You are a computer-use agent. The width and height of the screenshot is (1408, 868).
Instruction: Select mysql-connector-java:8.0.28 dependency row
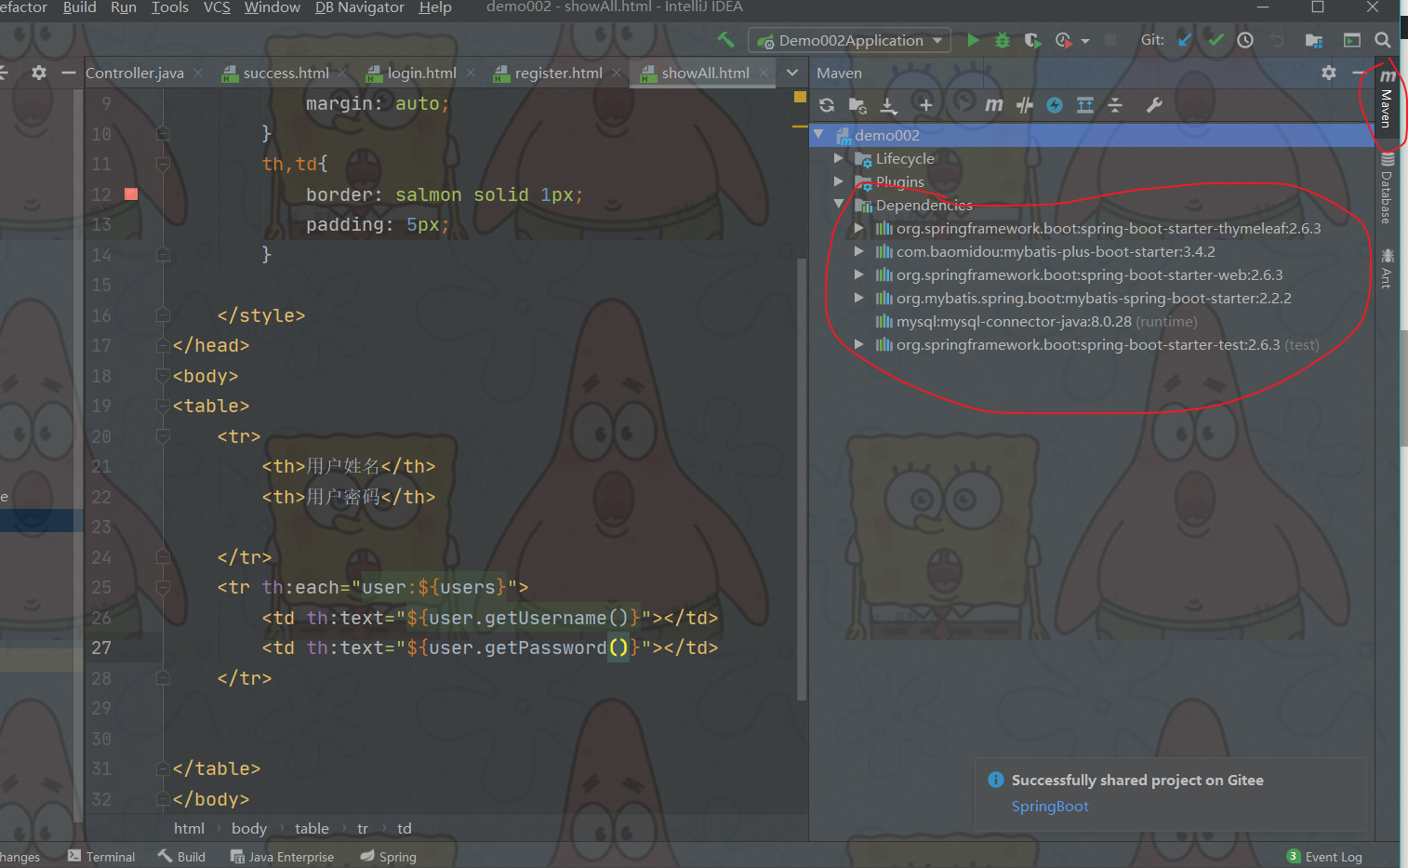pos(1091,321)
